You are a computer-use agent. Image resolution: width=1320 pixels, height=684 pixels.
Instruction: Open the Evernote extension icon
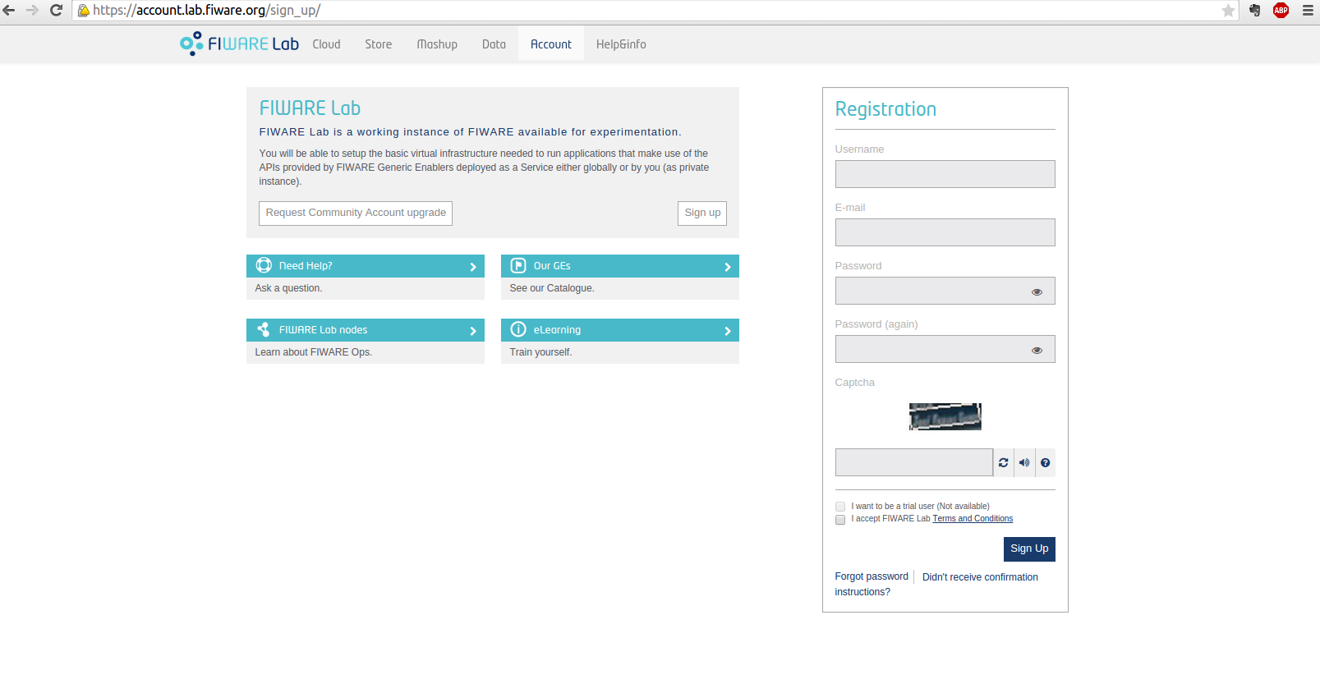(1255, 11)
